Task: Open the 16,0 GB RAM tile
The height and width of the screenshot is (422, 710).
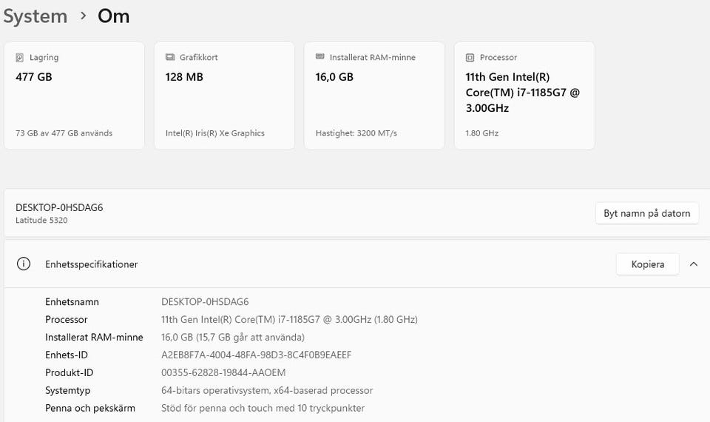Action: pos(374,96)
